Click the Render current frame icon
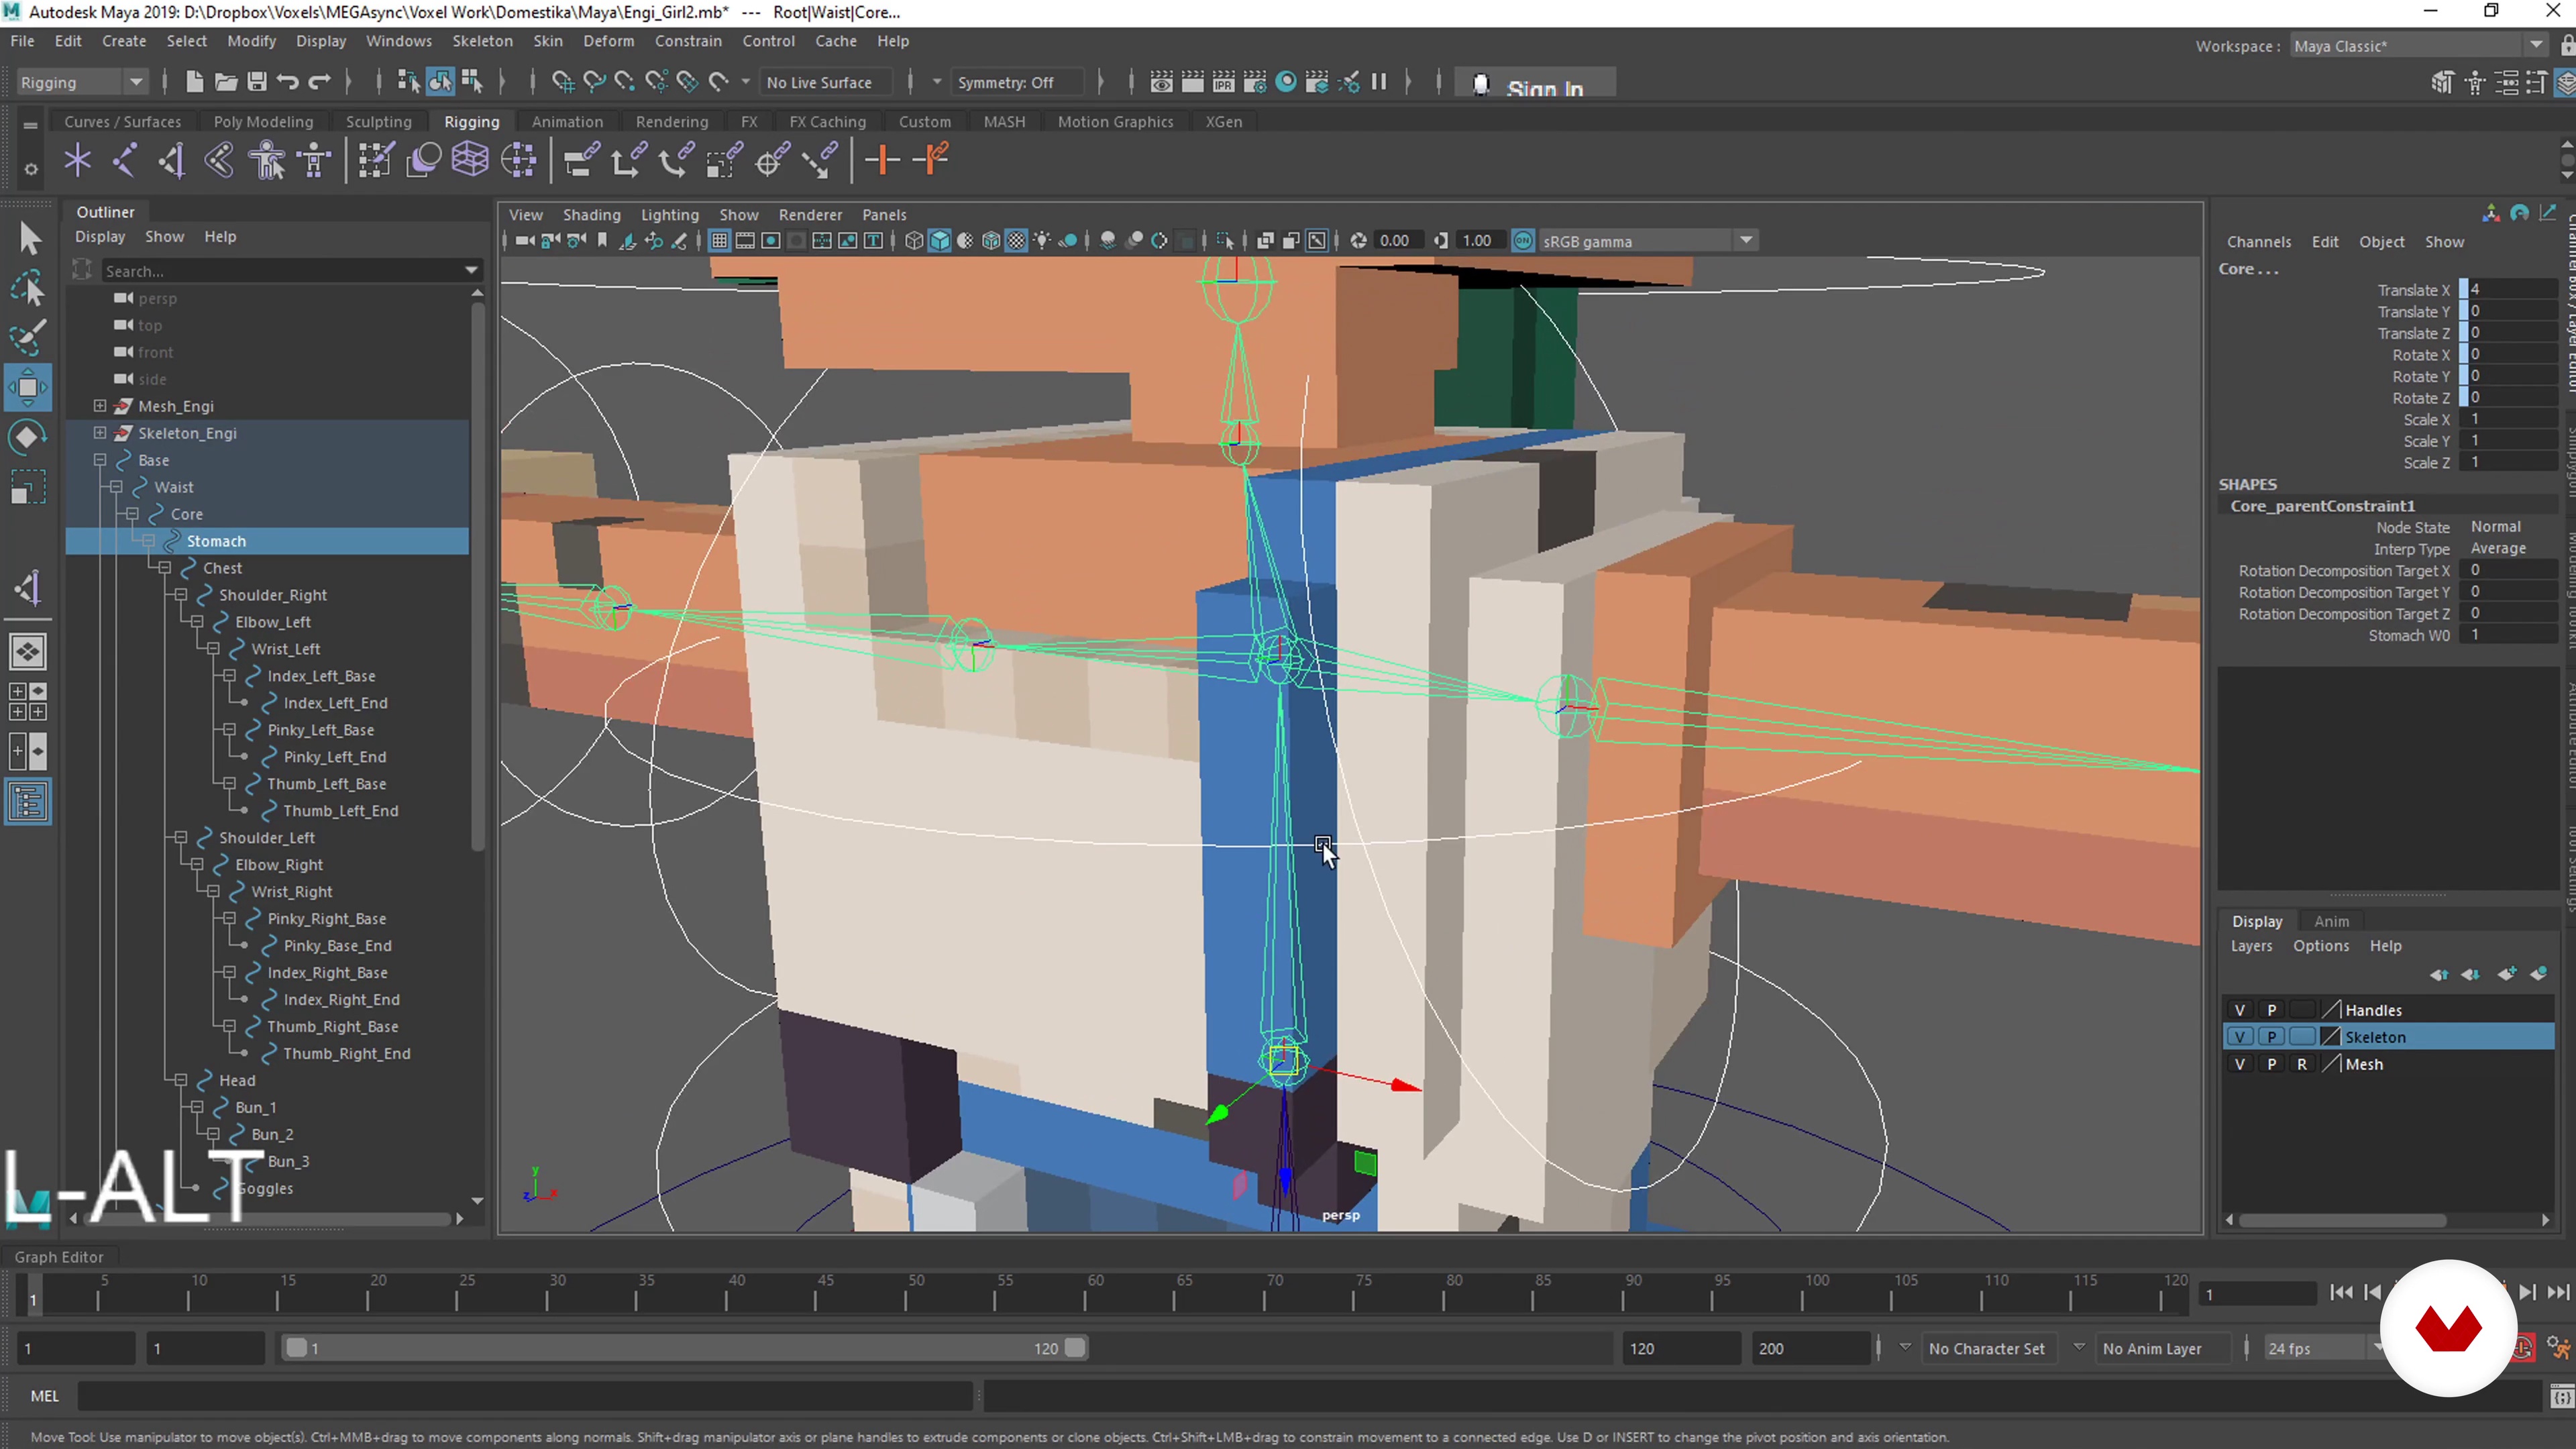2576x1449 pixels. 1192,82
